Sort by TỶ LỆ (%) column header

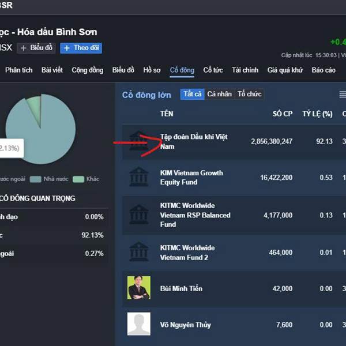tap(317, 114)
